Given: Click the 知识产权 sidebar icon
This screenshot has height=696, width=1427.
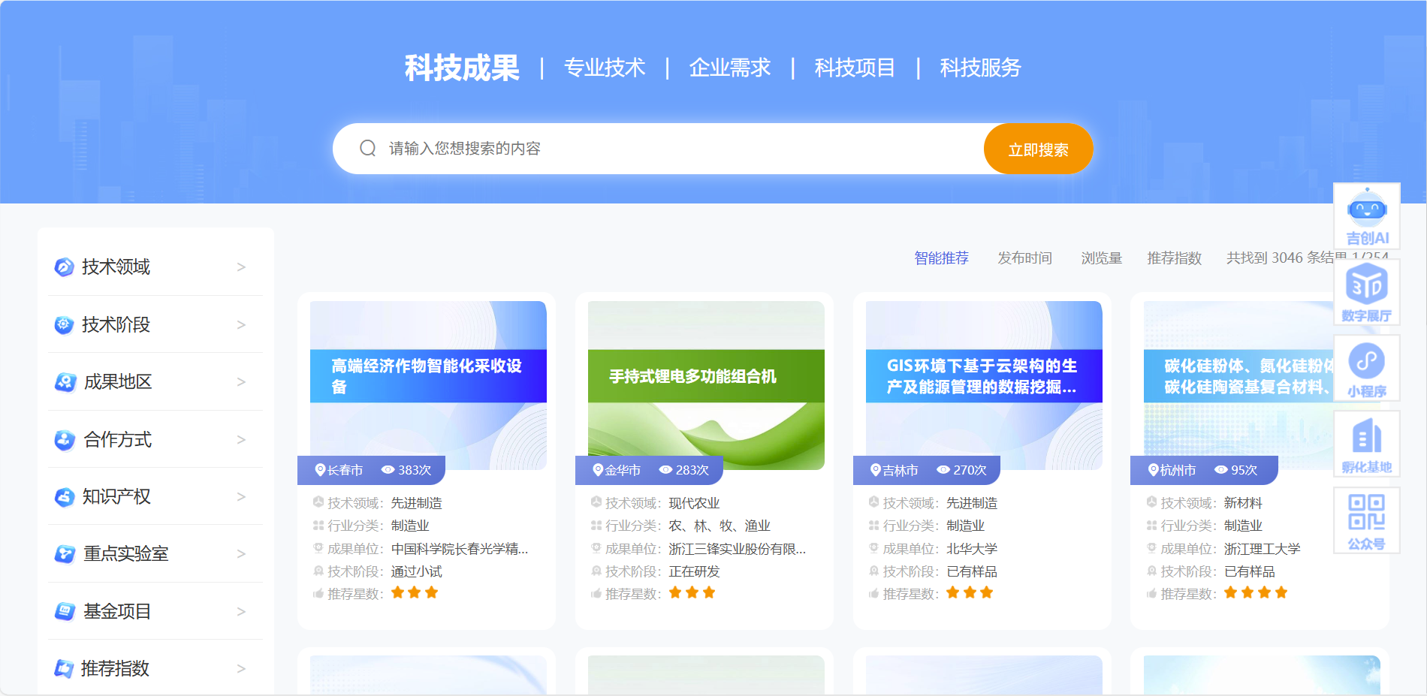Looking at the screenshot, I should coord(64,497).
